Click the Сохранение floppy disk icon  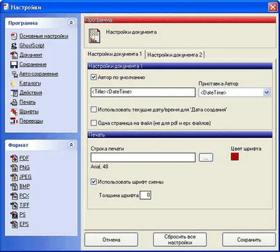tap(14, 64)
